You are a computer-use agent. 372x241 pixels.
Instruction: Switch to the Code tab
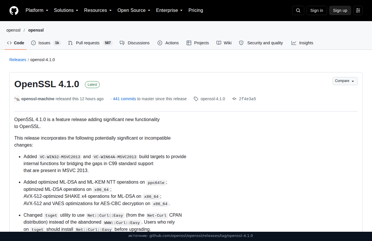(16, 43)
